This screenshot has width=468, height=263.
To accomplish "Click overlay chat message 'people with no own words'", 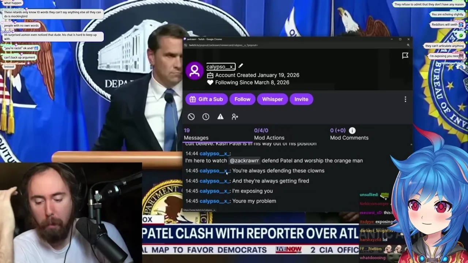I will [x=21, y=26].
